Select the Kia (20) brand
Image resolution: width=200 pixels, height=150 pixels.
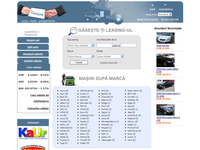[63, 115]
